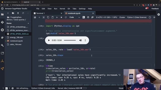The height and width of the screenshot is (90, 161).
Task: Open a new browser tab
Action: pos(43,2)
